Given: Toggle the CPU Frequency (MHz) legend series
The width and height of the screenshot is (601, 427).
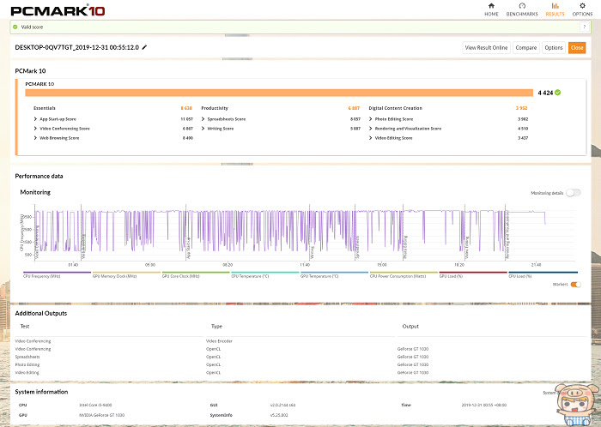Looking at the screenshot, I should point(57,274).
